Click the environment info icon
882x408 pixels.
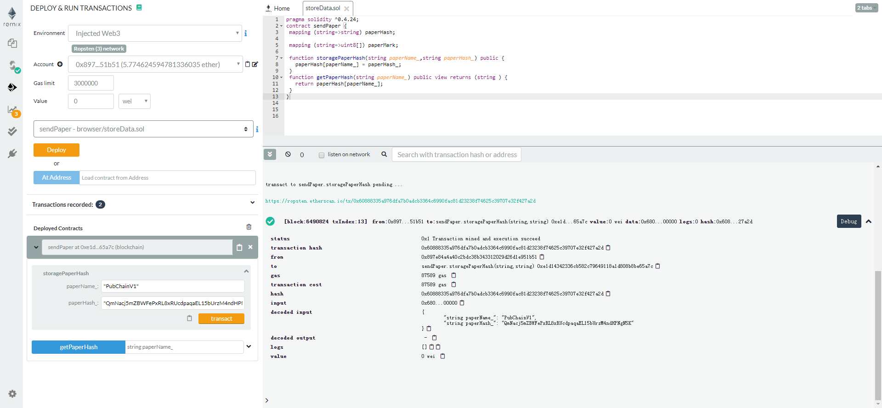pos(246,33)
